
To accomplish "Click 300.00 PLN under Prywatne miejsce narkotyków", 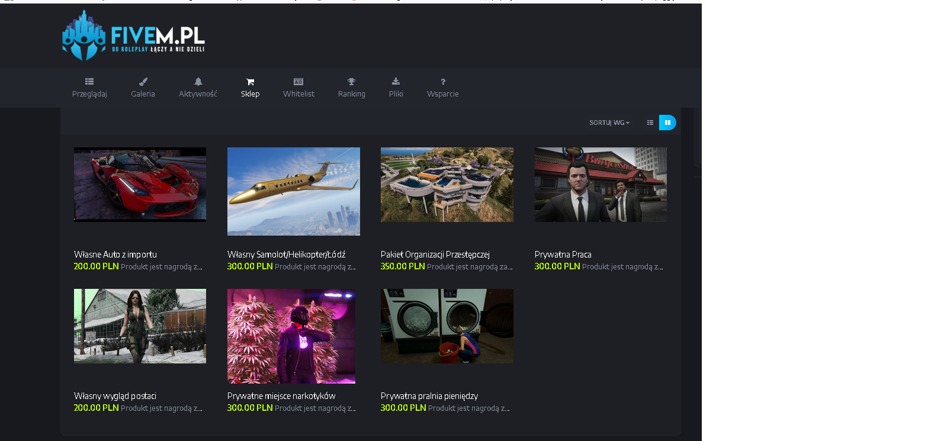I will tap(250, 408).
